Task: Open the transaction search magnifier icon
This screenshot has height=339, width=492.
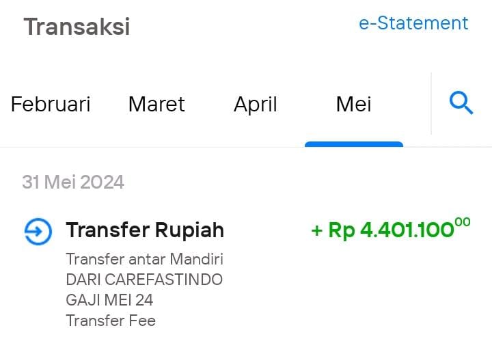Action: click(461, 103)
